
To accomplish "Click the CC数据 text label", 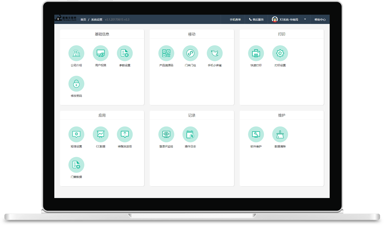I will point(100,146).
